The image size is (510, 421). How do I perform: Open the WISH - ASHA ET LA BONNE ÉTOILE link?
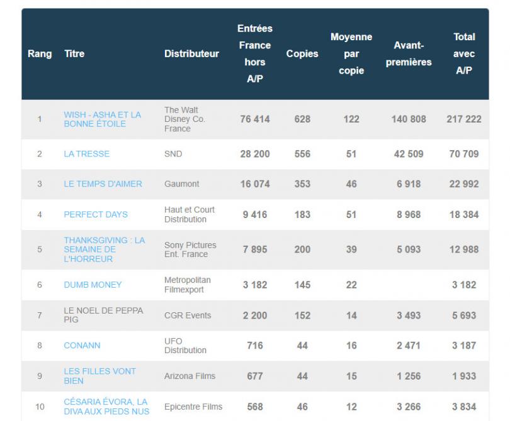(x=102, y=119)
